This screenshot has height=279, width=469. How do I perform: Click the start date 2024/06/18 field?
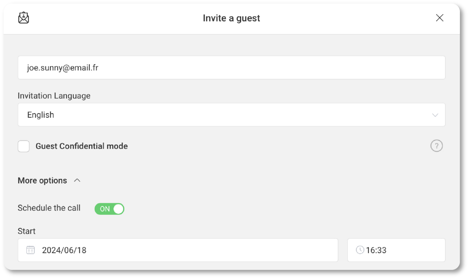tap(178, 250)
